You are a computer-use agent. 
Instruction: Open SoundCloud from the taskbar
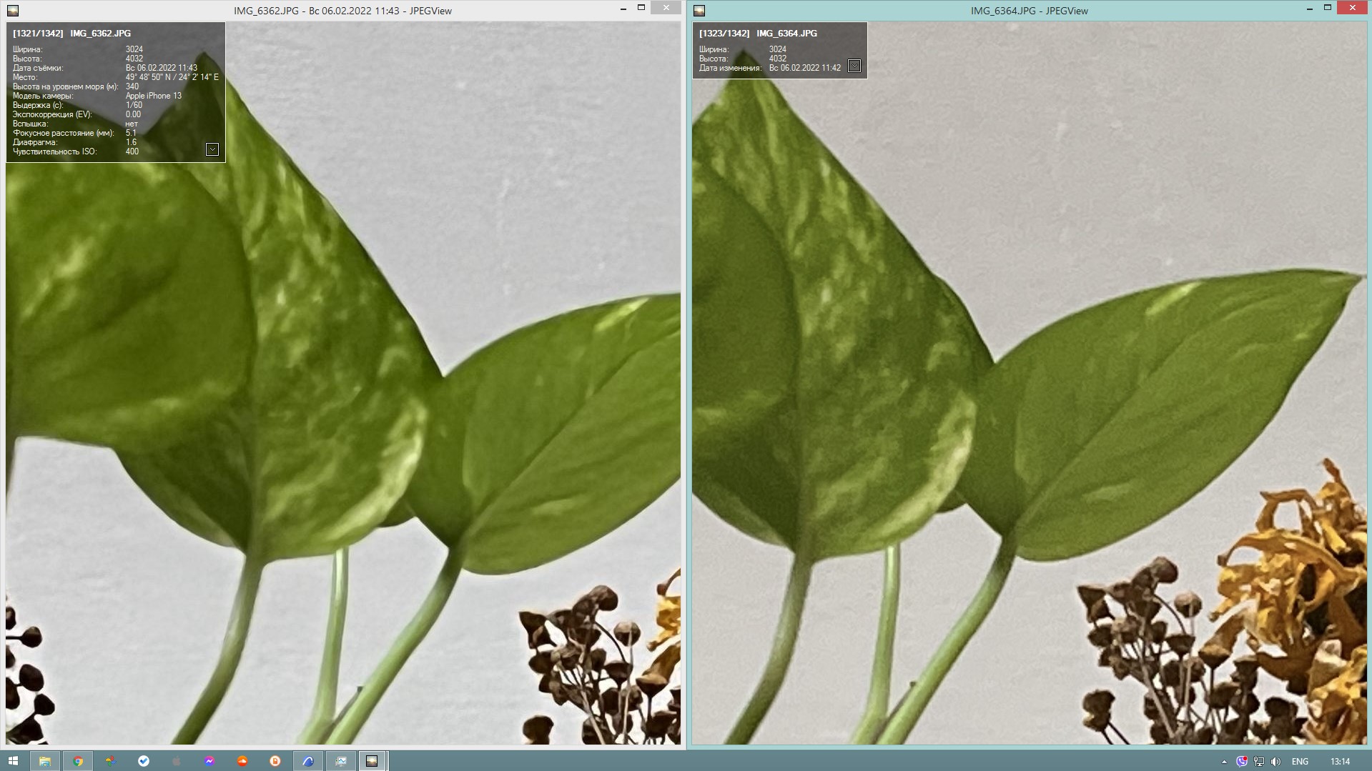coord(242,761)
